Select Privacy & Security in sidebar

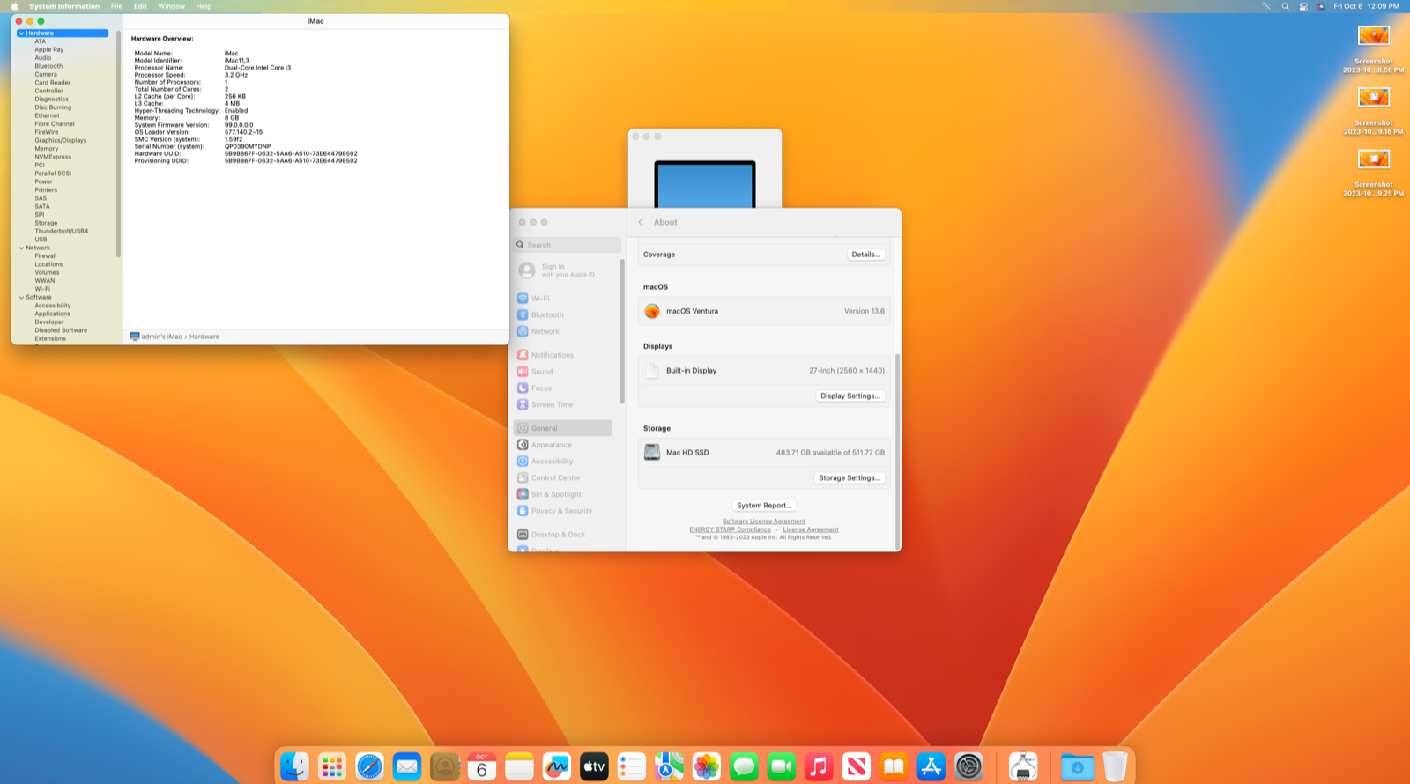tap(563, 511)
